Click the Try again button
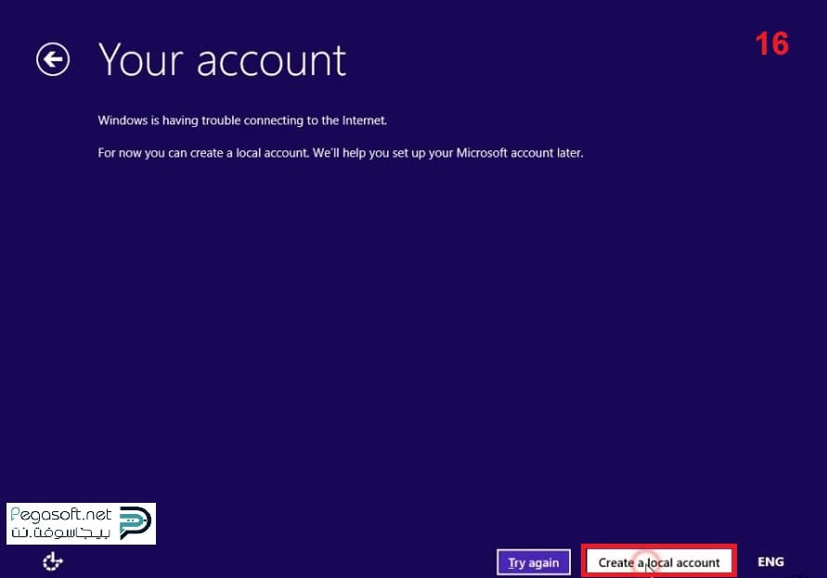827x578 pixels. (x=533, y=563)
